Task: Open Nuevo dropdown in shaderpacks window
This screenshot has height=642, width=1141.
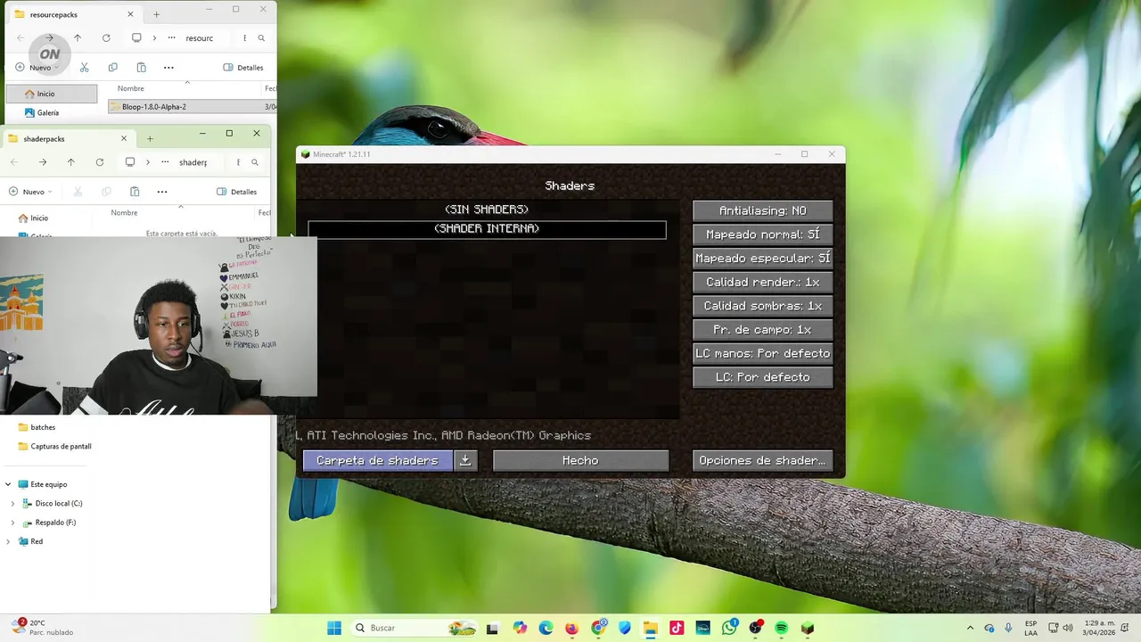Action: coord(30,192)
